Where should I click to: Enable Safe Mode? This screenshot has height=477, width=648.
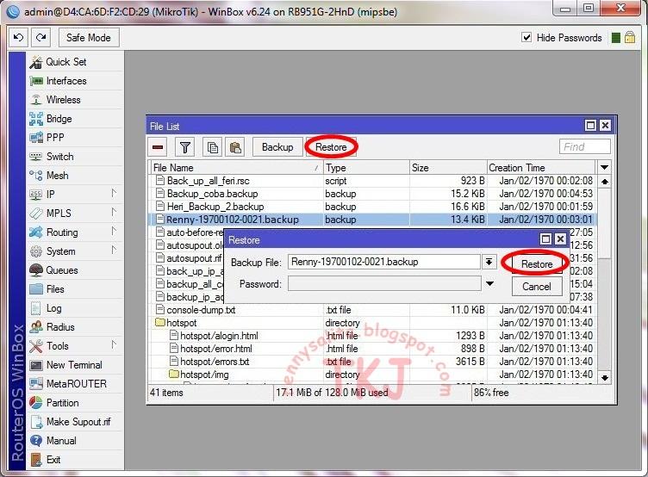[x=89, y=38]
